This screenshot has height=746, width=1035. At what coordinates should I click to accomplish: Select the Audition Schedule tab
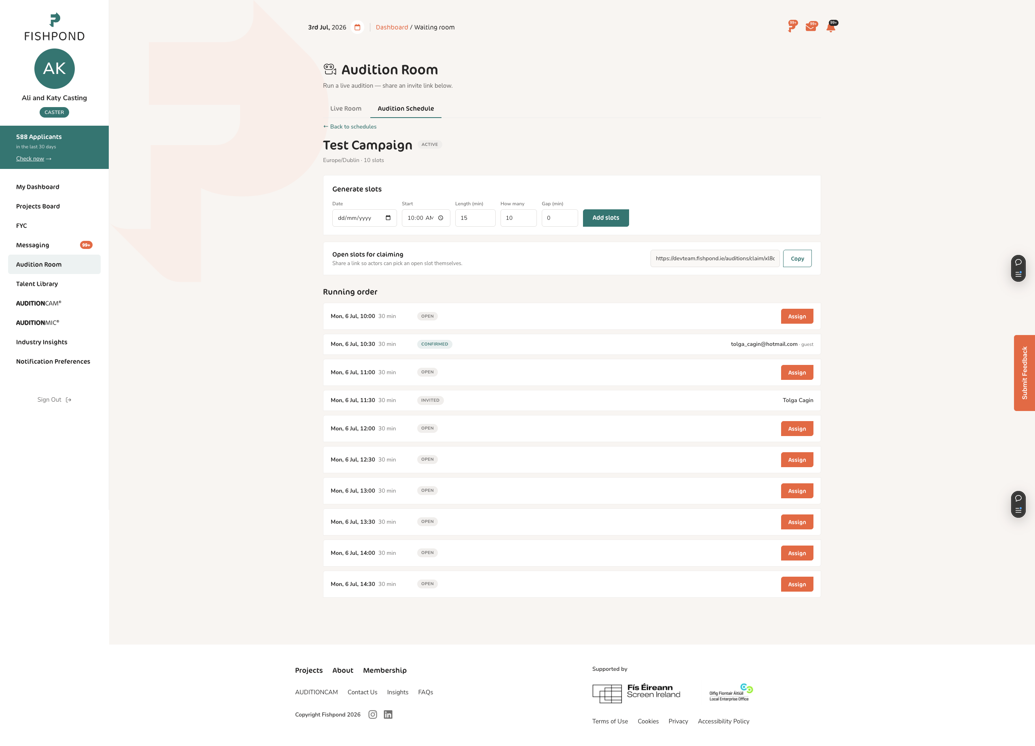pos(406,109)
